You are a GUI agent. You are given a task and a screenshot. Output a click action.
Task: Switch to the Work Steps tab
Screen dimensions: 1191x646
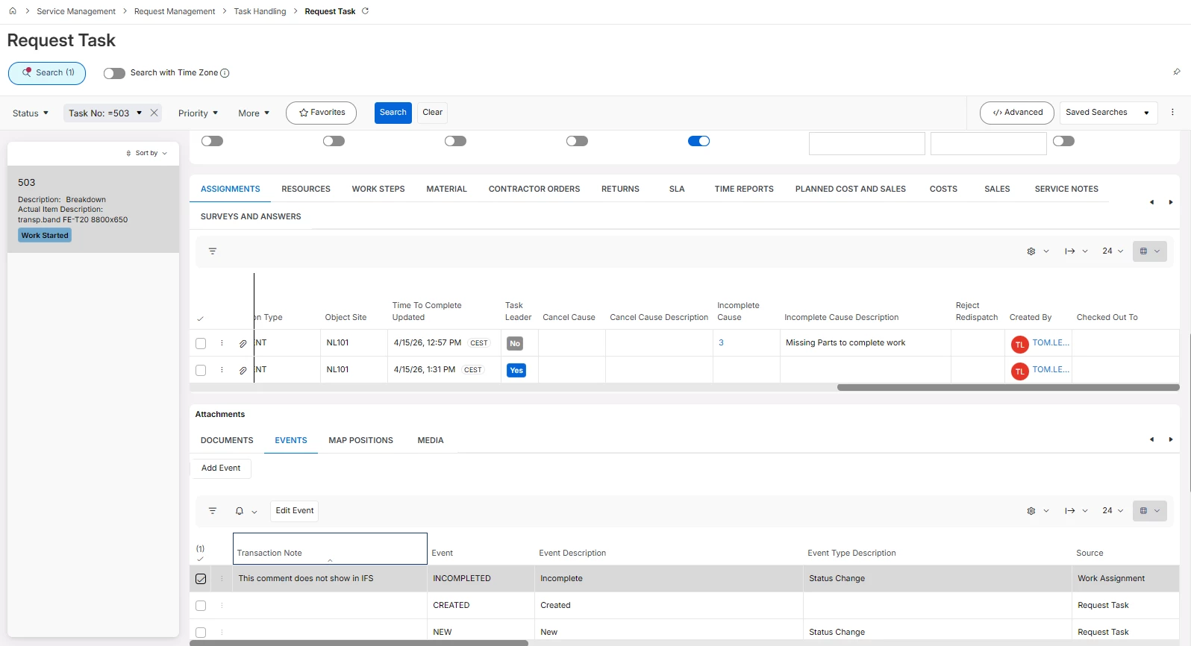point(378,189)
